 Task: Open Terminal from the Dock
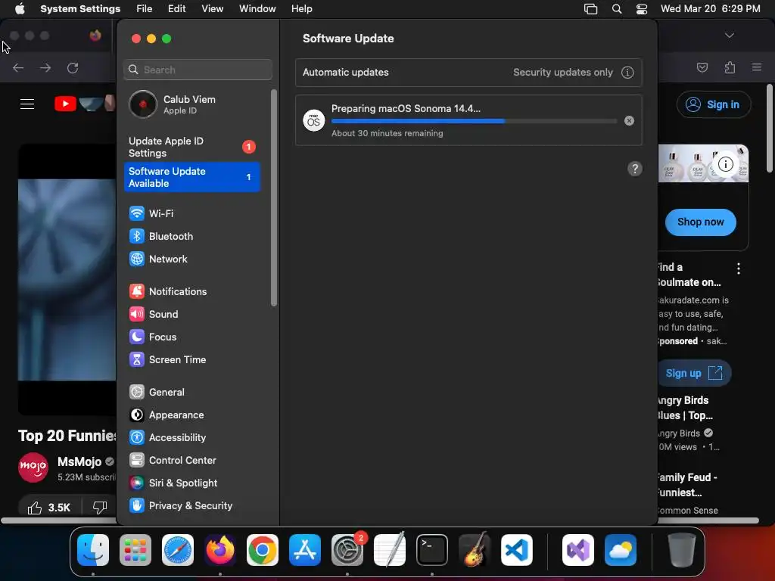tap(432, 550)
